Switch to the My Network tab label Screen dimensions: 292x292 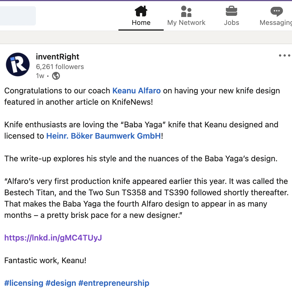coord(186,23)
